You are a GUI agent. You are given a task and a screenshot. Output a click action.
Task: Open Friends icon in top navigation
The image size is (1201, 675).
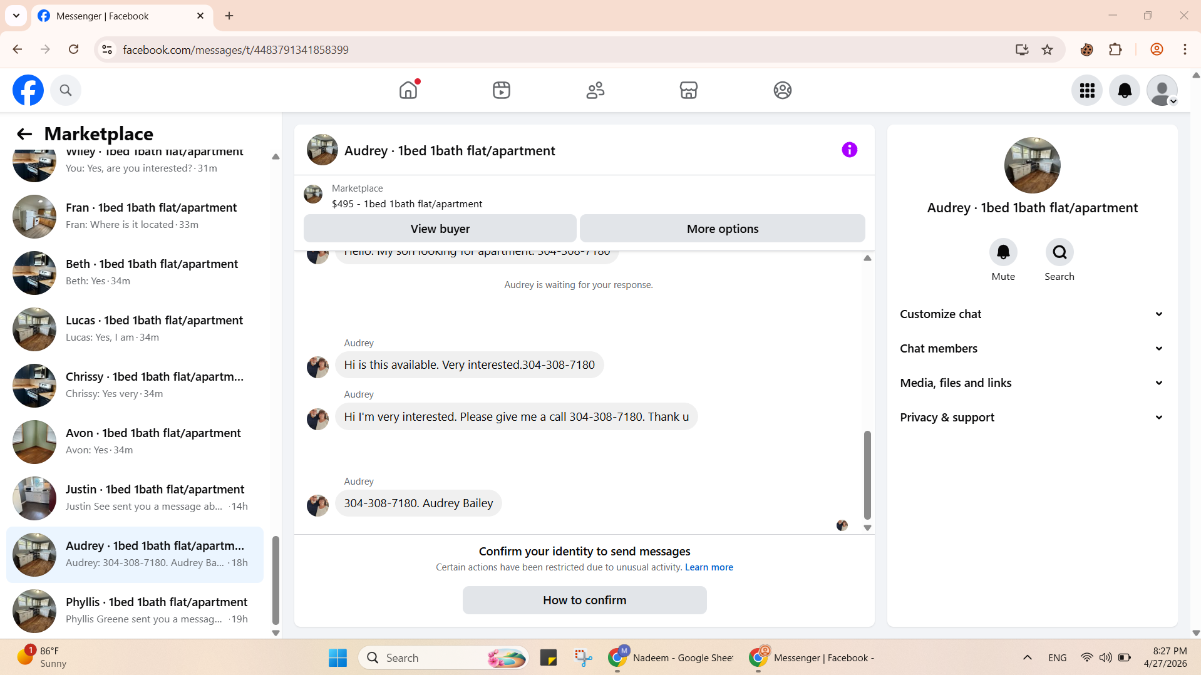pos(595,90)
